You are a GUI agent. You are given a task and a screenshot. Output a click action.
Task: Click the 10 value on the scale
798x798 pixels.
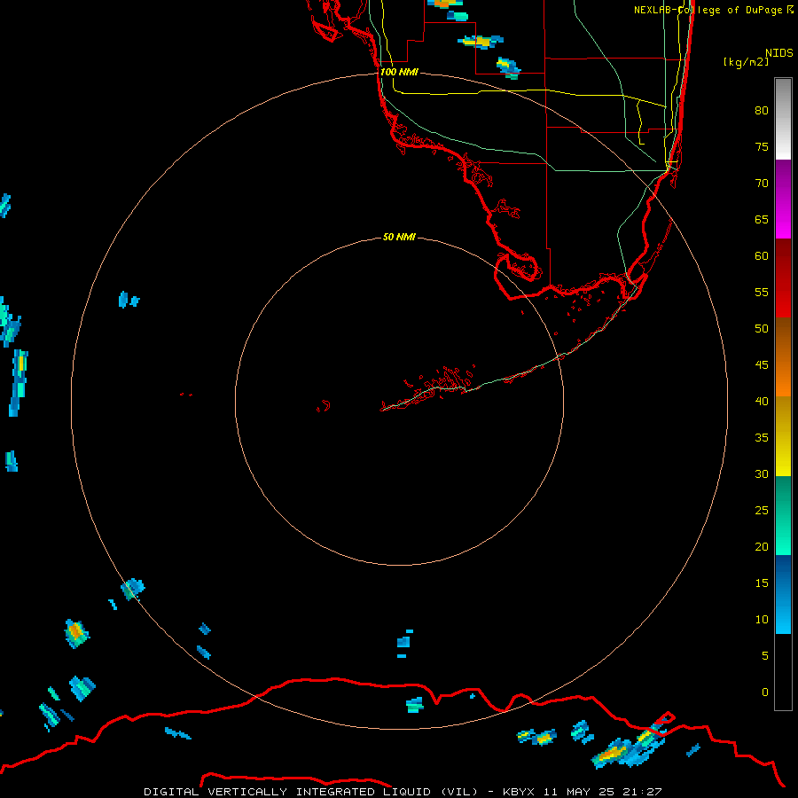click(x=762, y=620)
